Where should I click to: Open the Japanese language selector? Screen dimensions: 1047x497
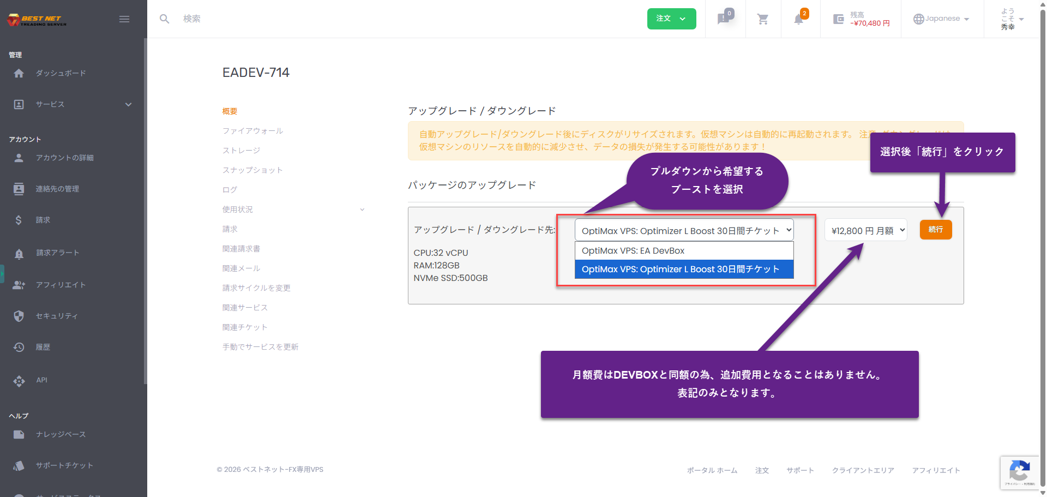[942, 19]
